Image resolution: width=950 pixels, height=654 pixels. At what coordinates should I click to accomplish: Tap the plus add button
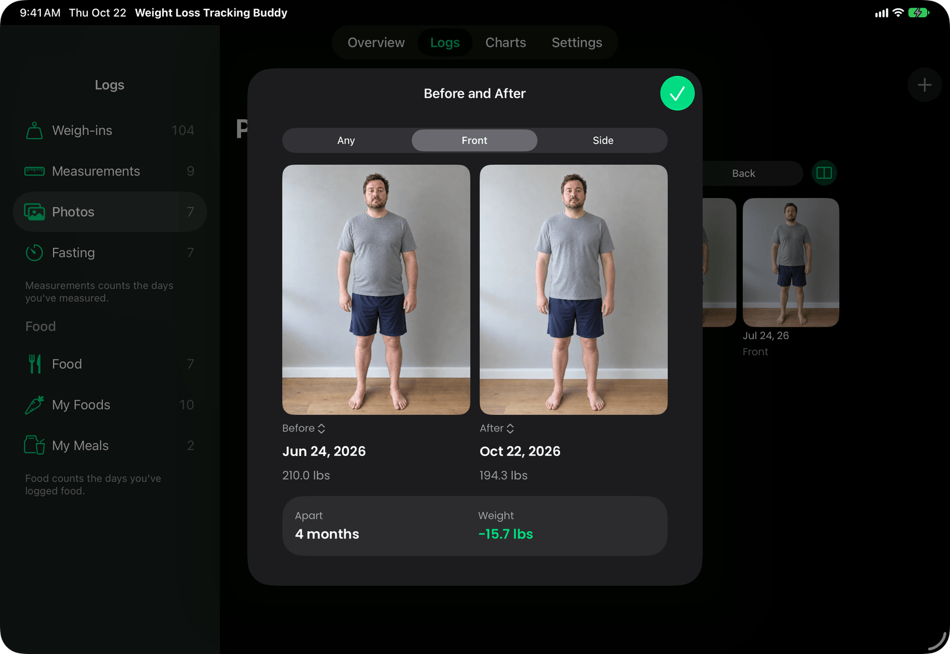(x=924, y=85)
